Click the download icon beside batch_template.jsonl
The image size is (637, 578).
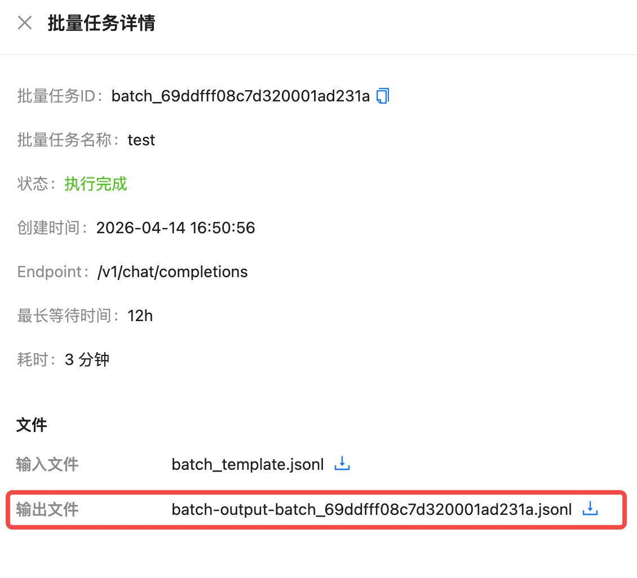[x=342, y=463]
